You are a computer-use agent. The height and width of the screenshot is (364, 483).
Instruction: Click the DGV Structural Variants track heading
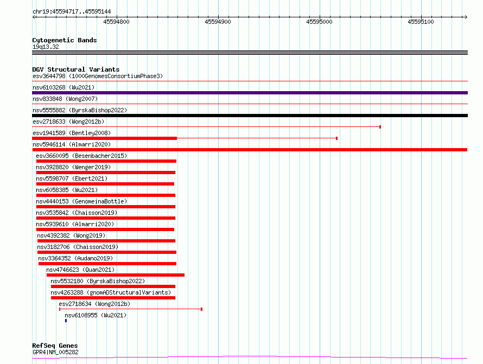(x=76, y=69)
